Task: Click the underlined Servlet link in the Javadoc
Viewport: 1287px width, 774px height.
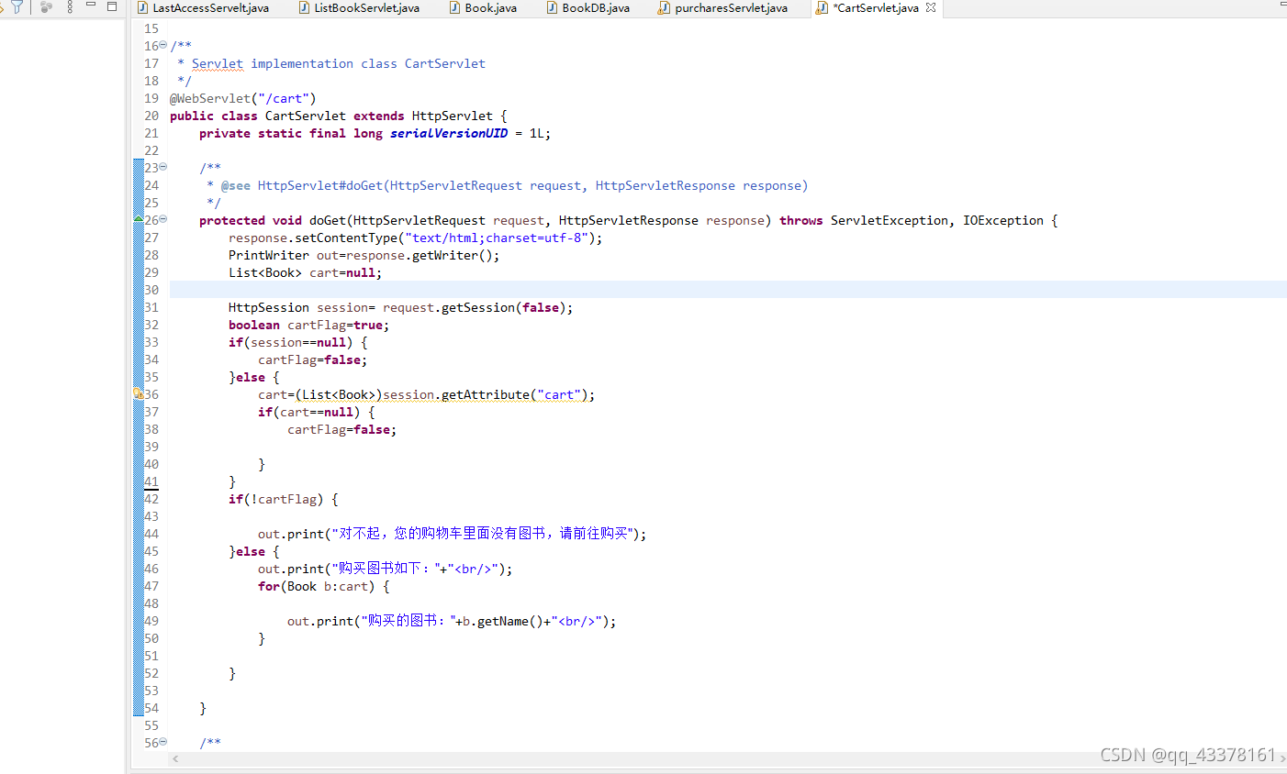Action: pos(217,63)
